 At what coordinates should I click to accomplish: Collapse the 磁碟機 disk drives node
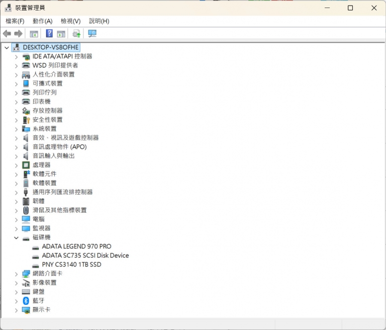pos(16,237)
